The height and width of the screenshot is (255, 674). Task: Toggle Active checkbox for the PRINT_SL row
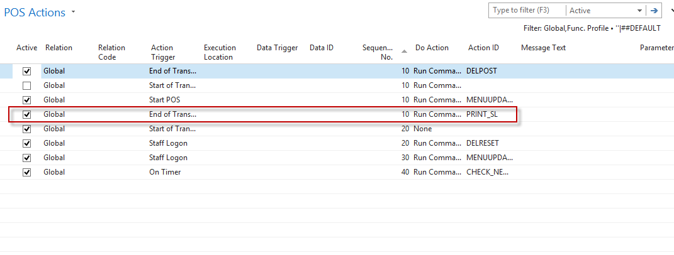[26, 114]
